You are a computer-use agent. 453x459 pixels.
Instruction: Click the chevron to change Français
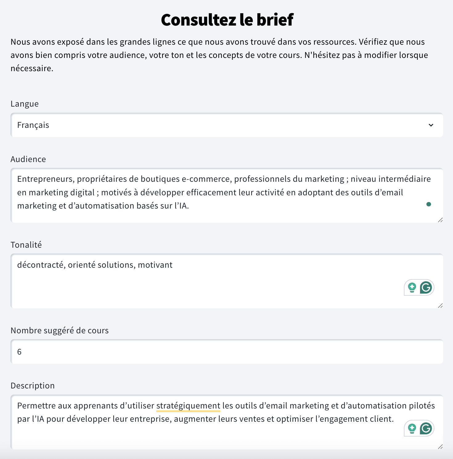pyautogui.click(x=431, y=125)
